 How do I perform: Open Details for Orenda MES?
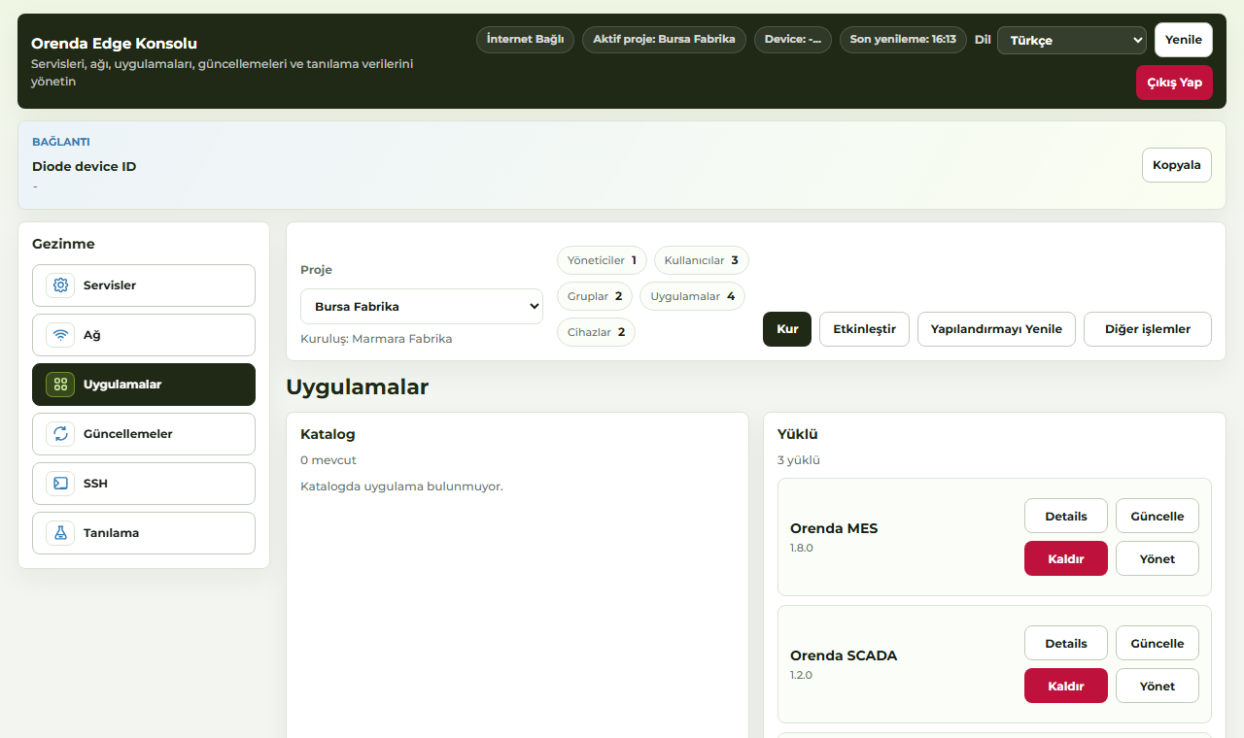1066,516
